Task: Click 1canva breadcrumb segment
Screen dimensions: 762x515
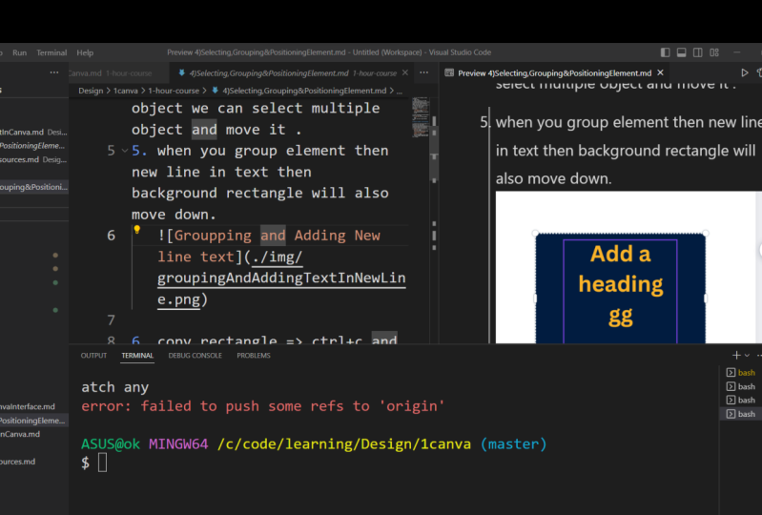Action: [x=126, y=91]
